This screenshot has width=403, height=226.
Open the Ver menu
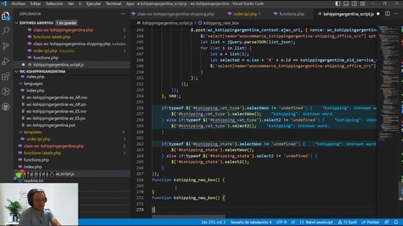tap(71, 4)
